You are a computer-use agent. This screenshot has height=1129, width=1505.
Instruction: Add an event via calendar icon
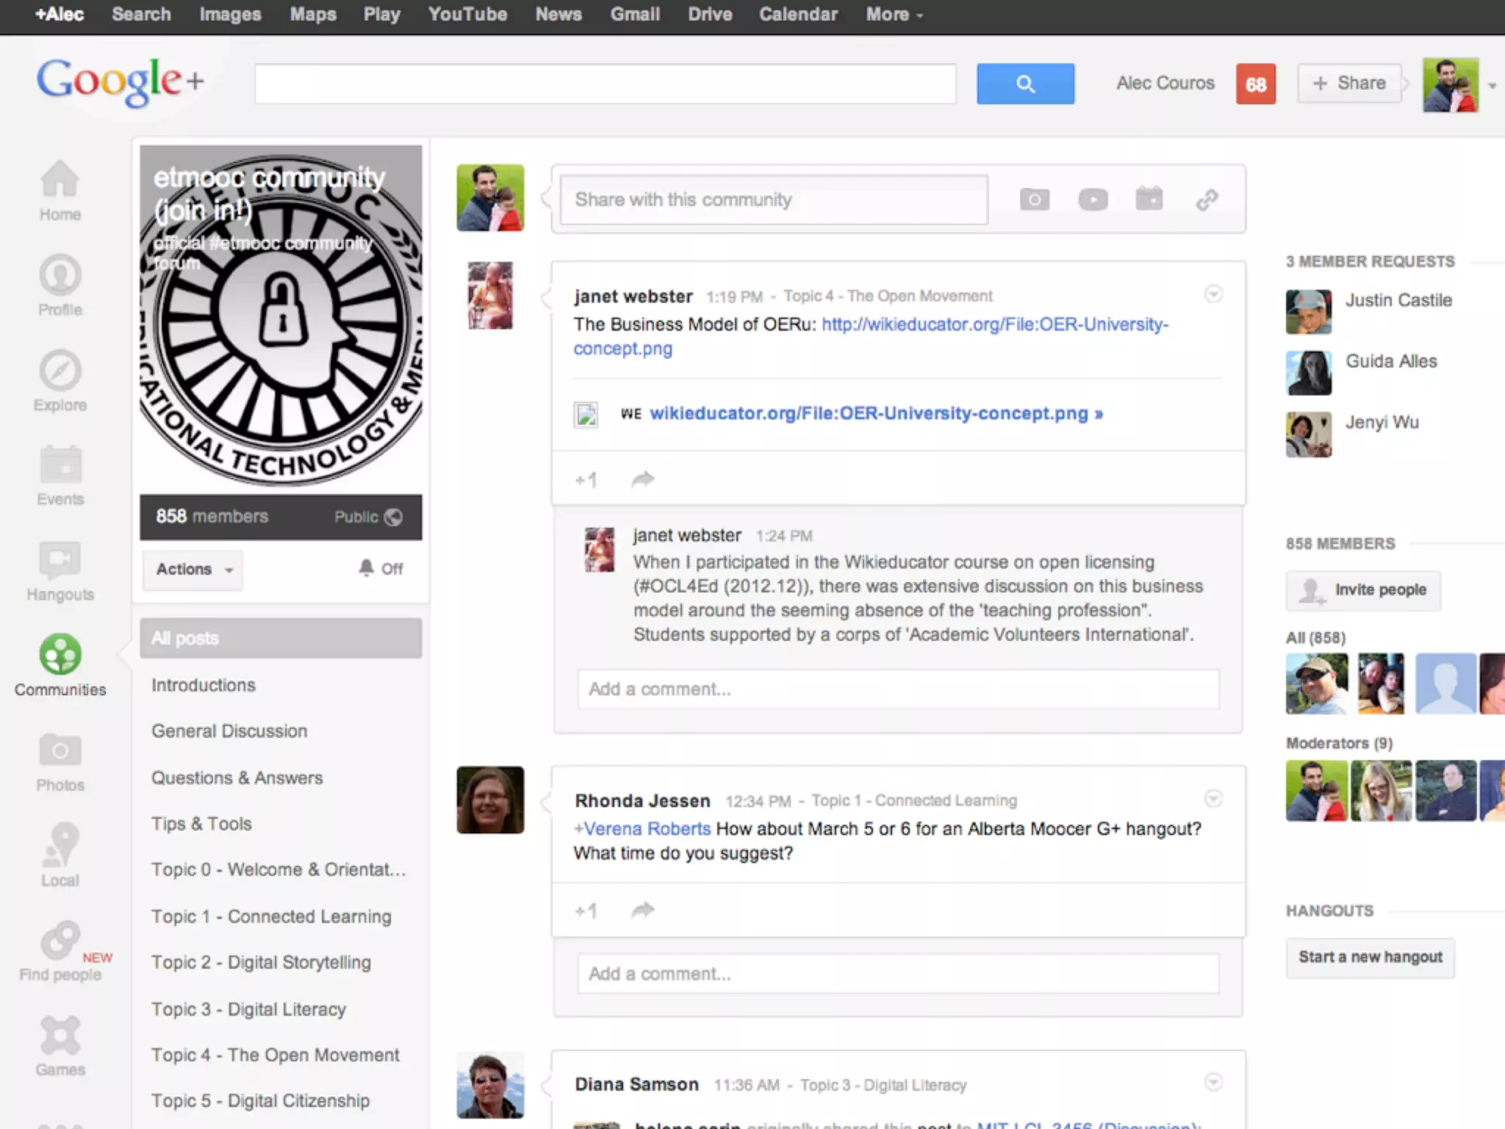coord(1149,199)
